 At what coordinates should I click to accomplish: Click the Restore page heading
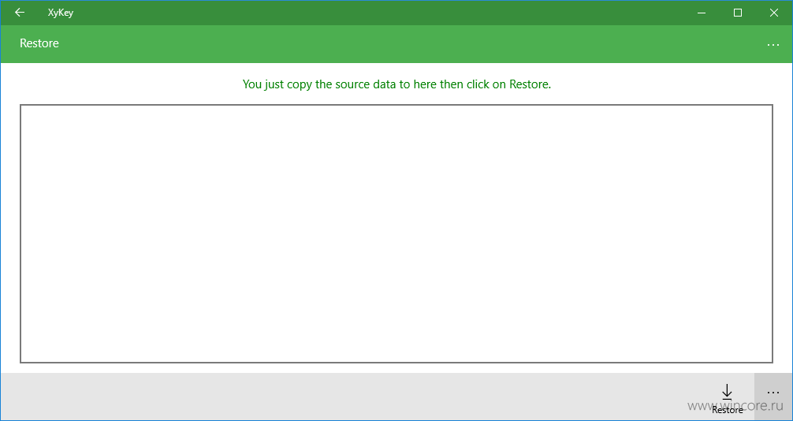click(39, 43)
